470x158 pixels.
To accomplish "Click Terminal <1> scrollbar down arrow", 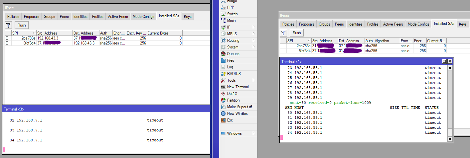I will 450,139.
